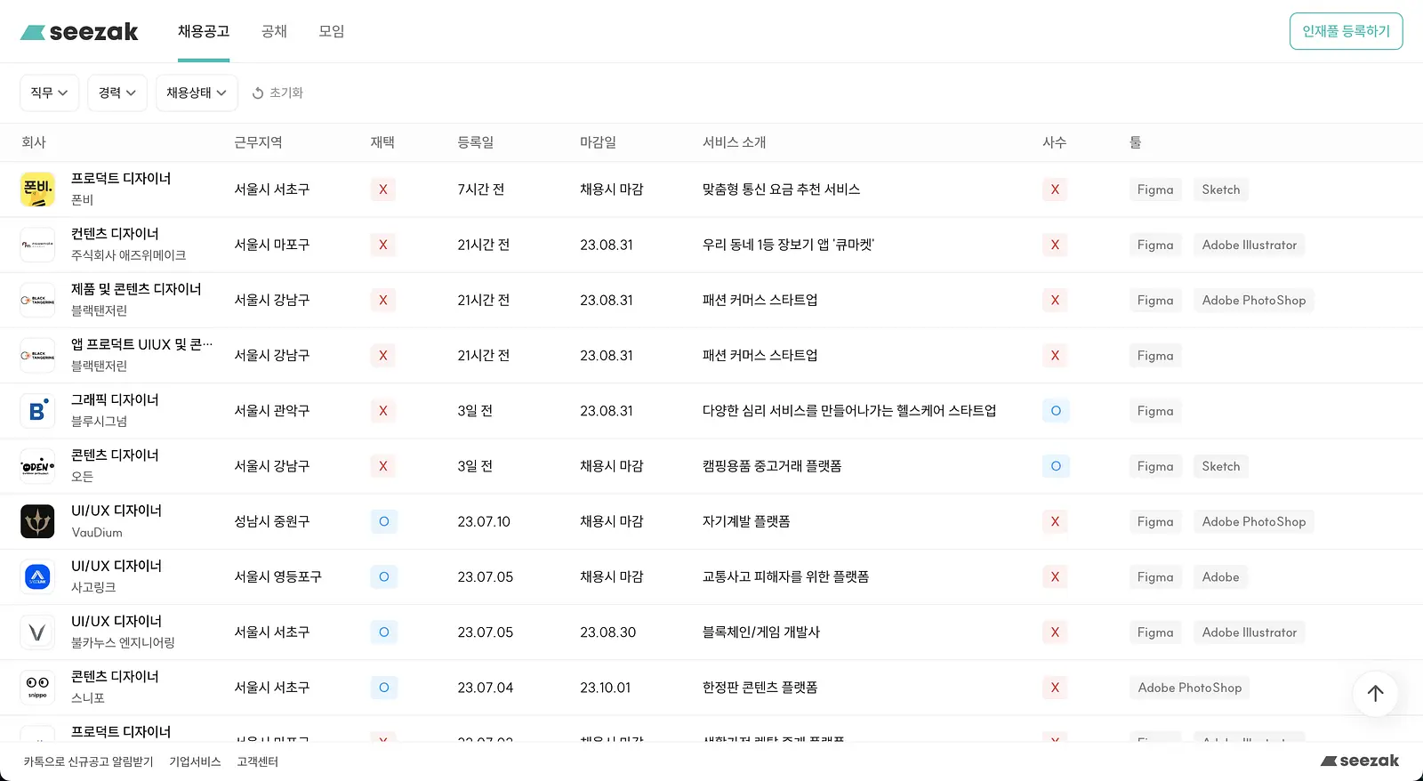The image size is (1423, 781).
Task: Open the 고객센터 footer link
Action: click(x=257, y=761)
